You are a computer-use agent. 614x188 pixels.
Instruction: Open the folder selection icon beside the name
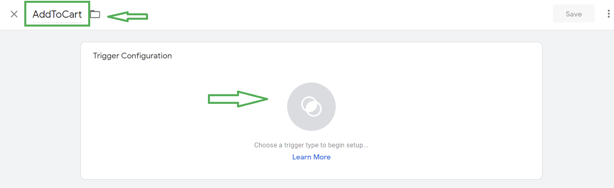pos(95,14)
